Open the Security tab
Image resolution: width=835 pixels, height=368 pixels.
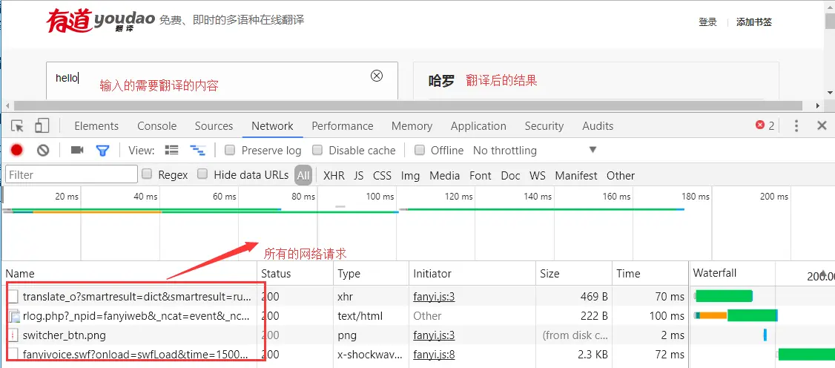point(544,126)
